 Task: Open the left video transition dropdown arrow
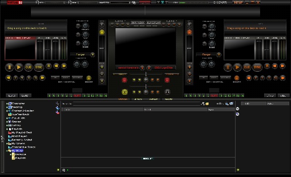point(142,68)
